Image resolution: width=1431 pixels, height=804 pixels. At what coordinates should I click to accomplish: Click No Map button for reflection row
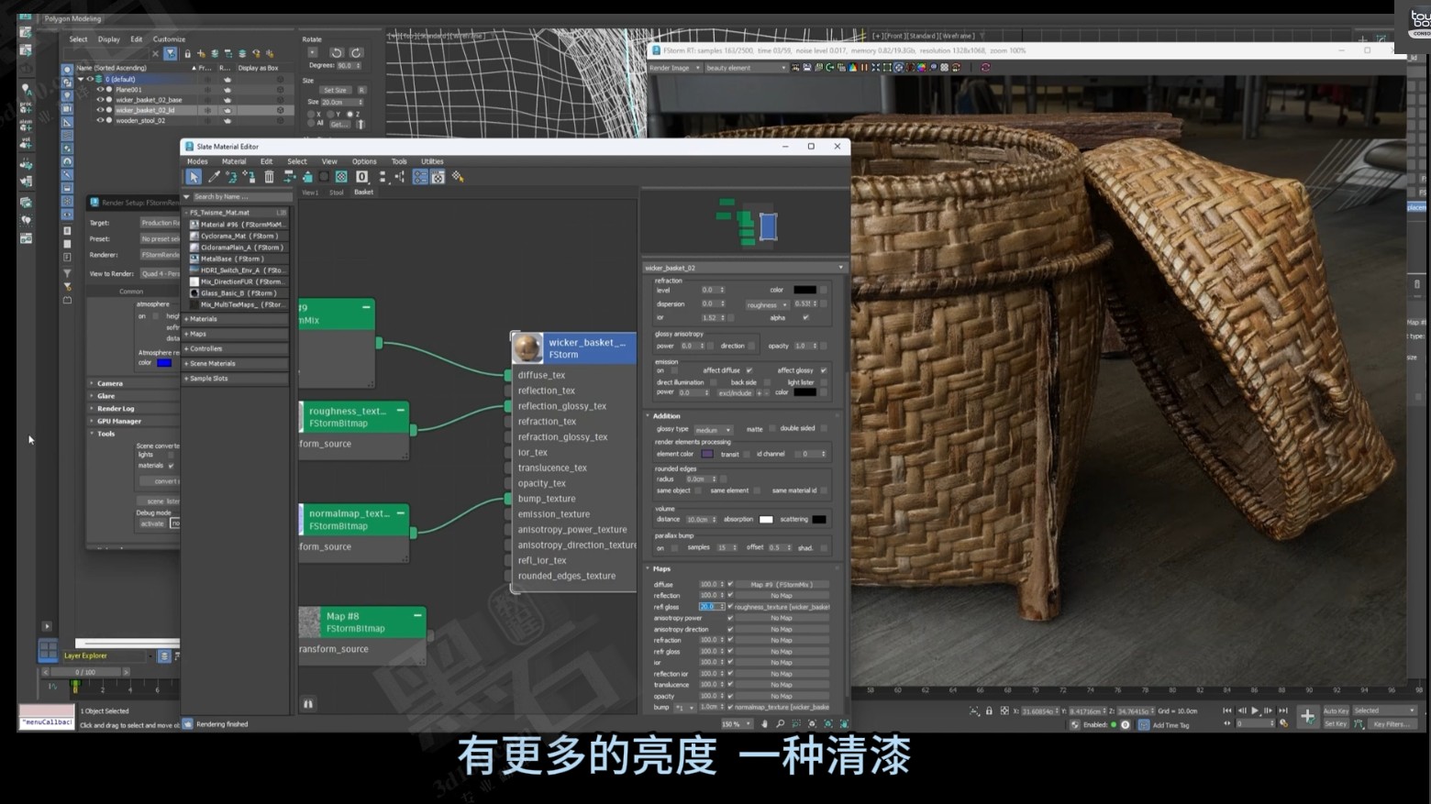782,596
